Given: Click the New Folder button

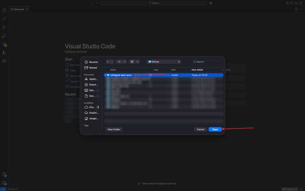Looking at the screenshot, I should pos(114,129).
